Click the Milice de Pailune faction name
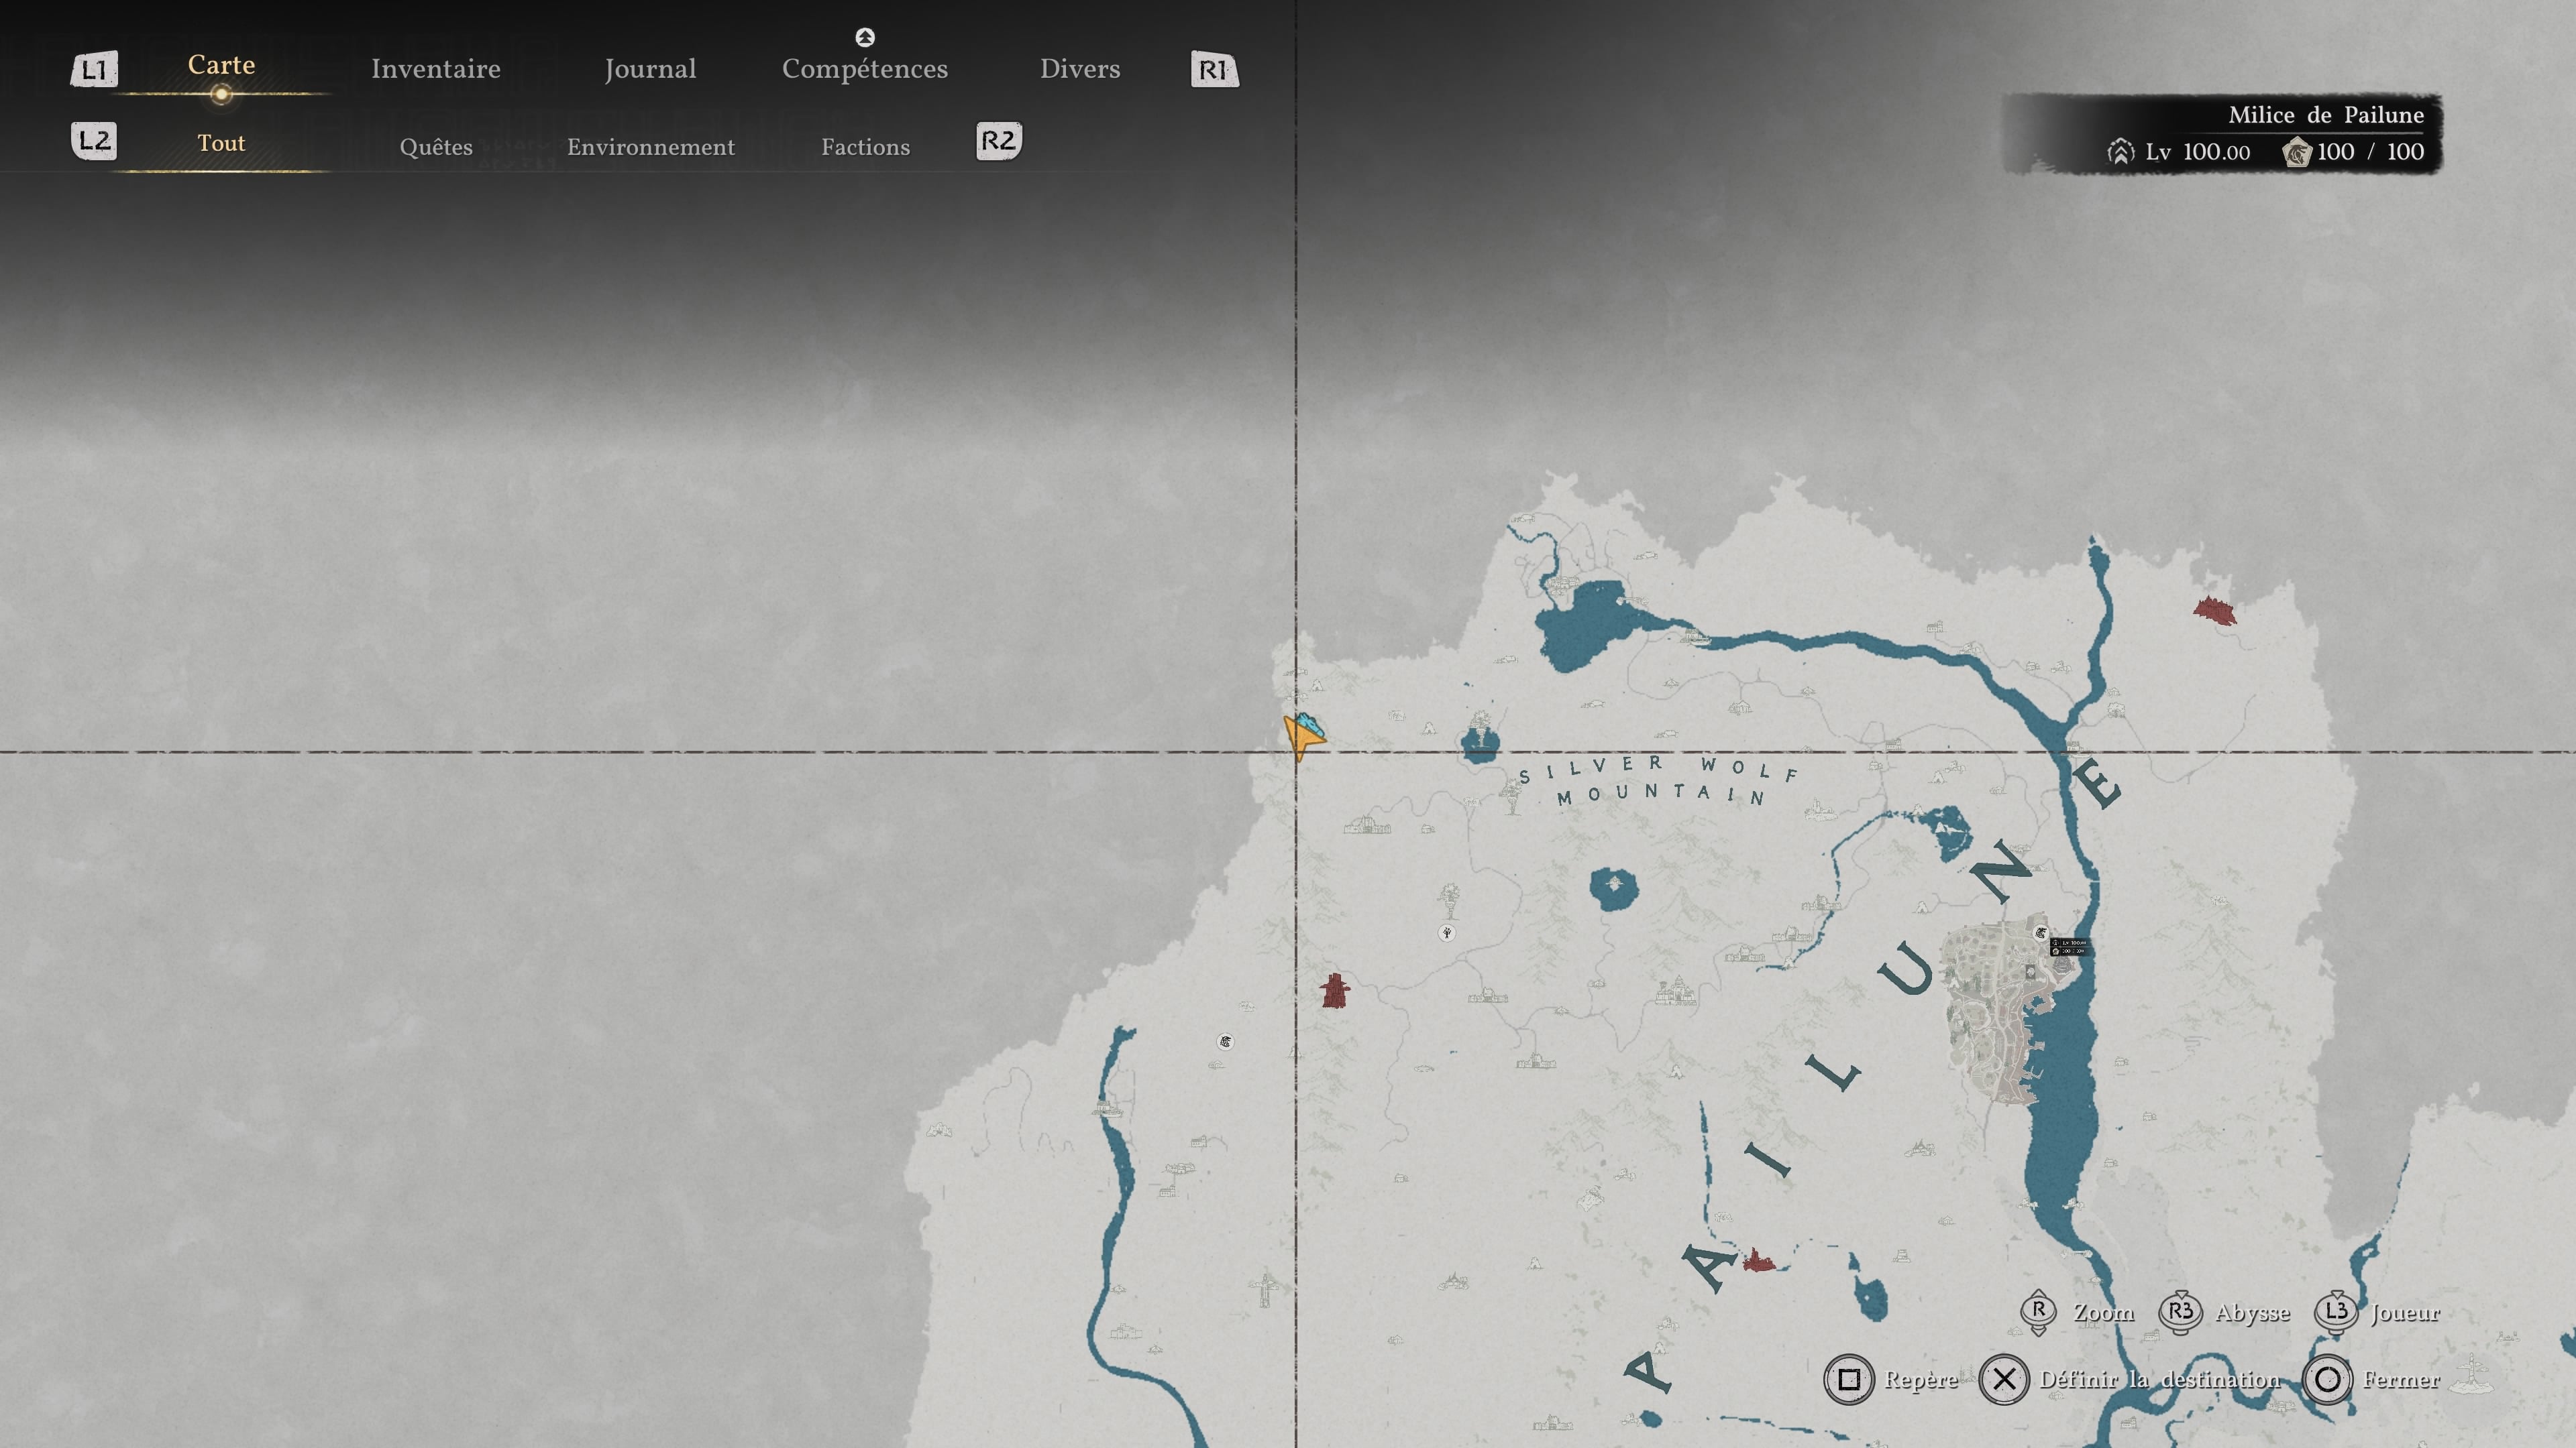 pyautogui.click(x=2326, y=115)
